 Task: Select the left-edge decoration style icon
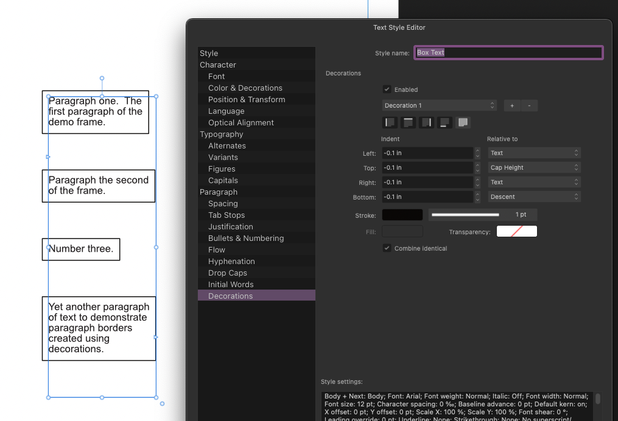pos(390,122)
